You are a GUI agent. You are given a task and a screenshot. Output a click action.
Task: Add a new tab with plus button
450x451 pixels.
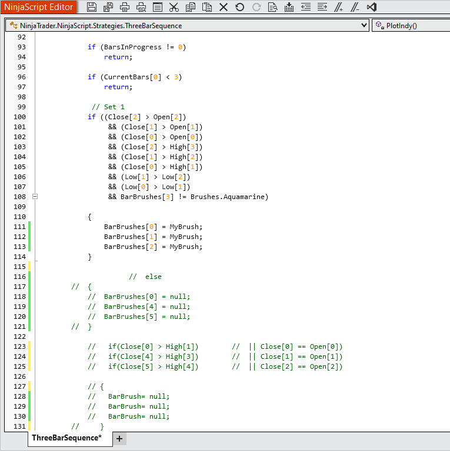pyautogui.click(x=119, y=439)
